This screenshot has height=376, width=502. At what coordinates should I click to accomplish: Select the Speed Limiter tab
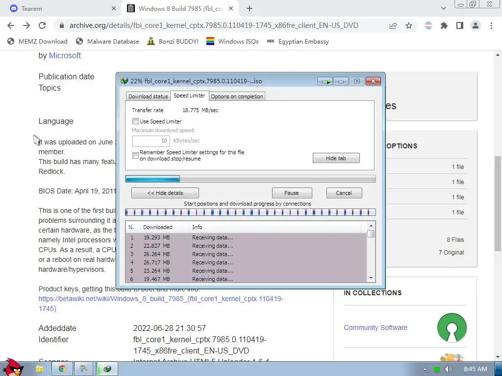pyautogui.click(x=189, y=95)
